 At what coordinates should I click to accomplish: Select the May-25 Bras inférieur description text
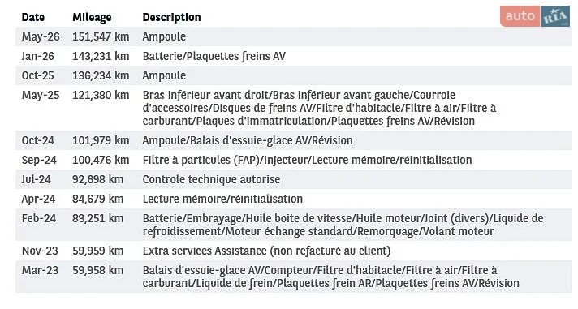(319, 109)
